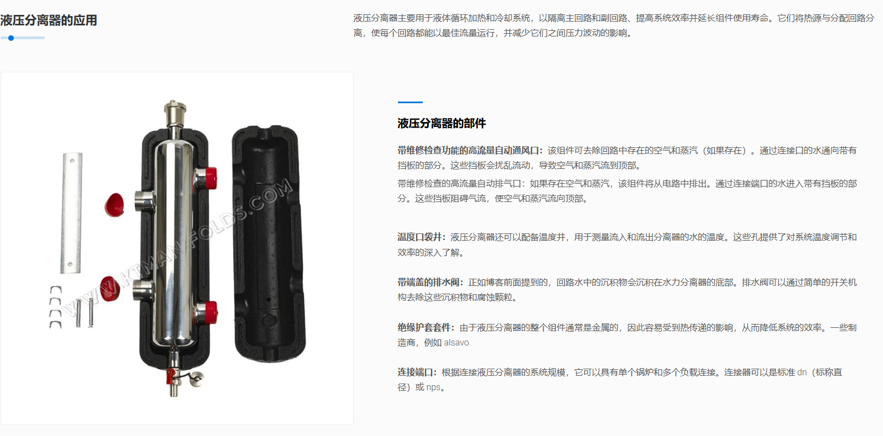
Task: Click the two screws beside the clips
Action: pos(84,312)
